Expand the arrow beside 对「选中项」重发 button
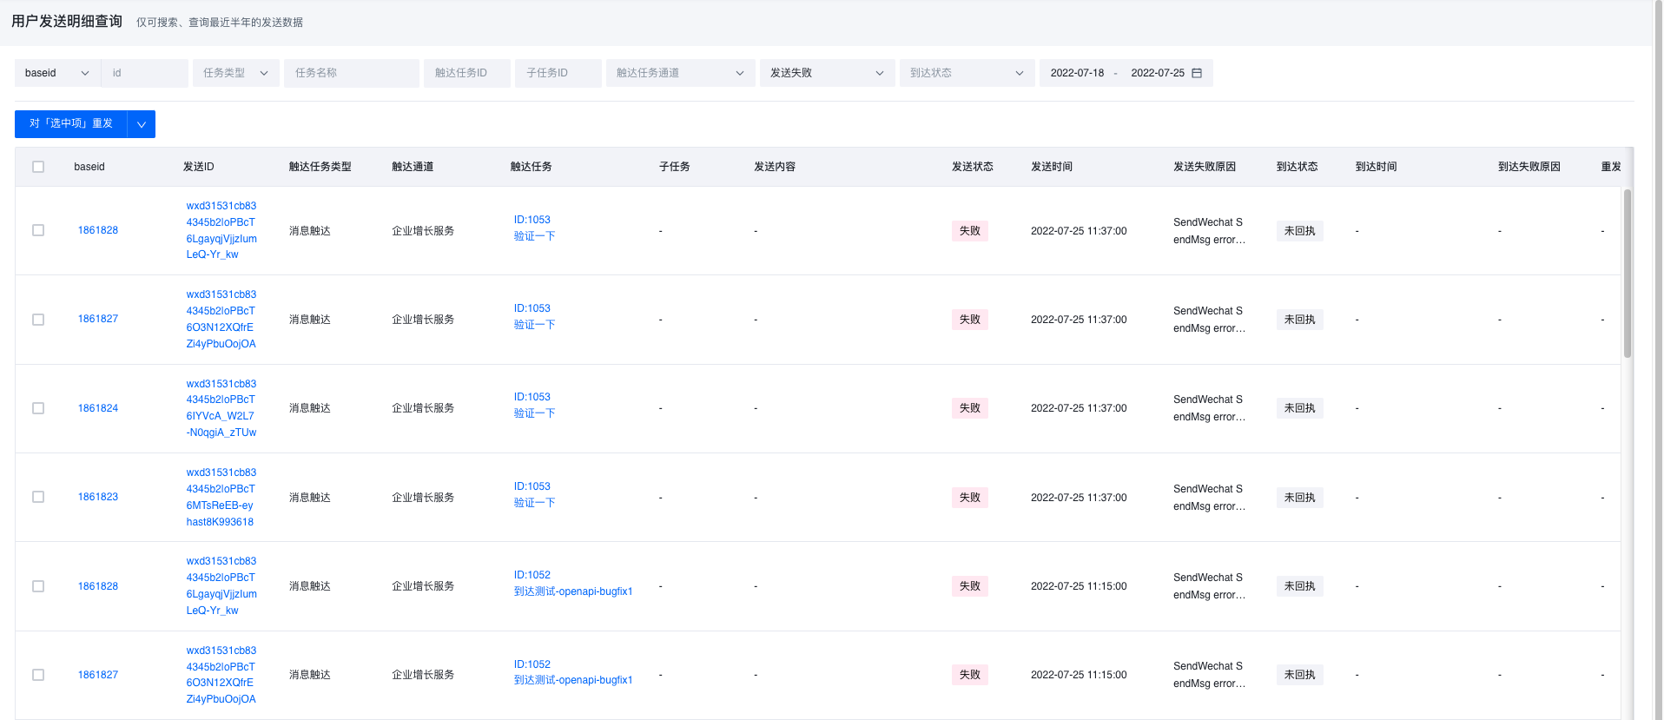This screenshot has width=1664, height=720. (x=142, y=124)
